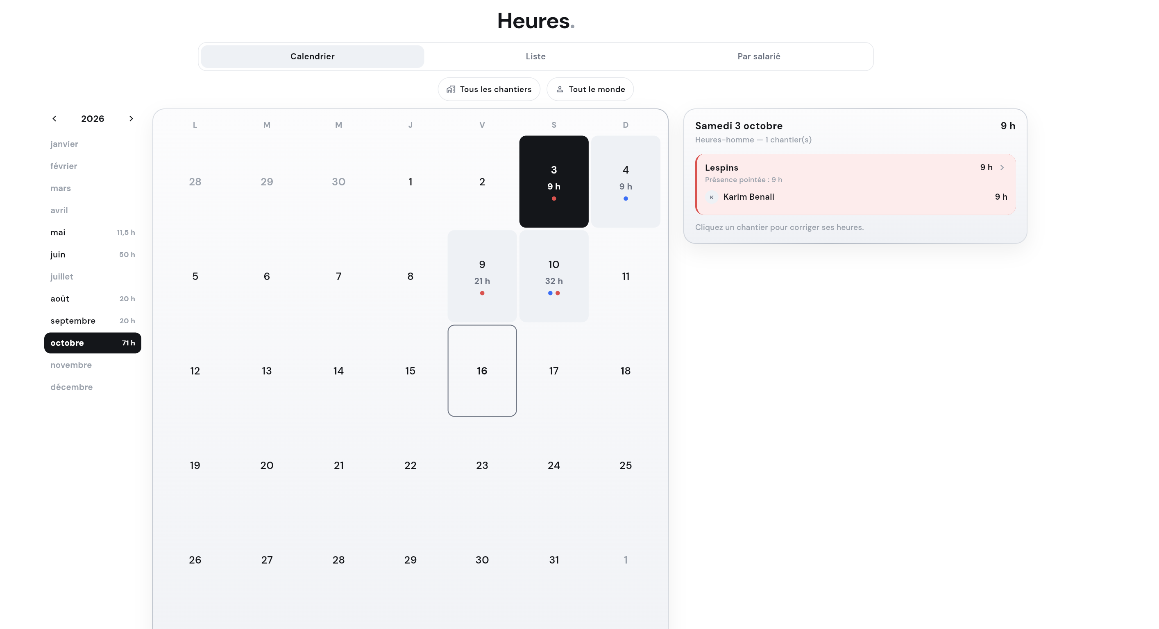
Task: Click Karim Benali's avatar initial
Action: coord(711,197)
